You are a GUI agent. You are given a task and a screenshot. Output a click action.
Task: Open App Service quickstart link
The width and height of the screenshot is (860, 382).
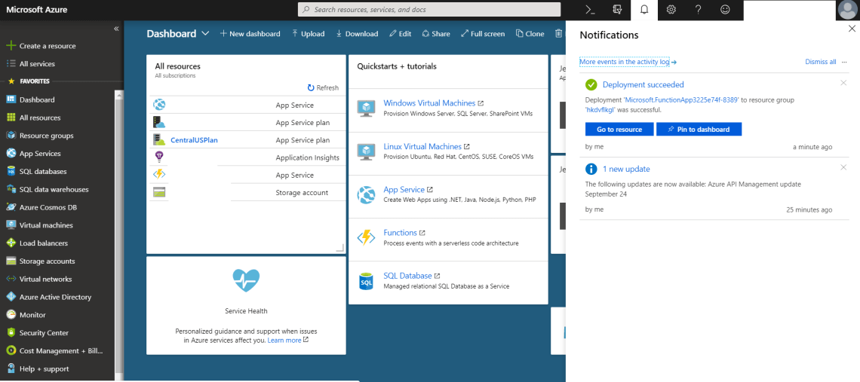(x=404, y=190)
